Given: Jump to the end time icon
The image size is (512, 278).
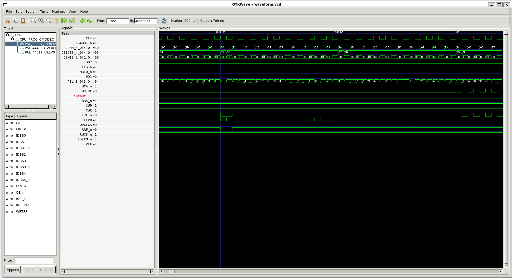Looking at the screenshot, I should (x=72, y=21).
